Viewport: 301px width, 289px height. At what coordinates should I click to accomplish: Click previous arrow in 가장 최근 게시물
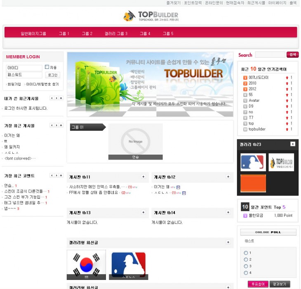point(52,125)
